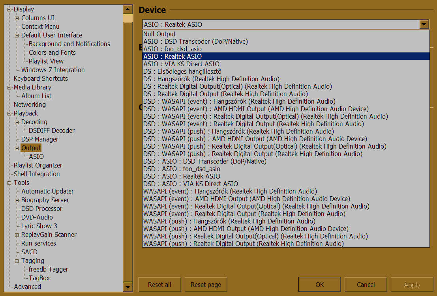Cancel the preferences dialog
Image resolution: width=437 pixels, height=296 pixels.
(x=366, y=285)
